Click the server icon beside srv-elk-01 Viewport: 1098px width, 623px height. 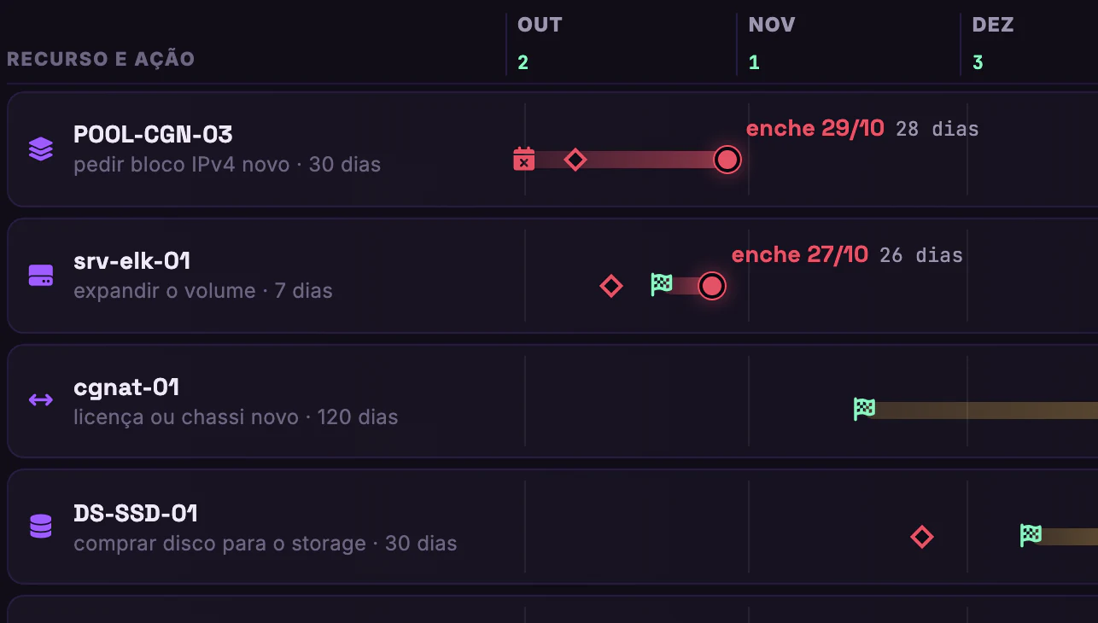pos(41,276)
